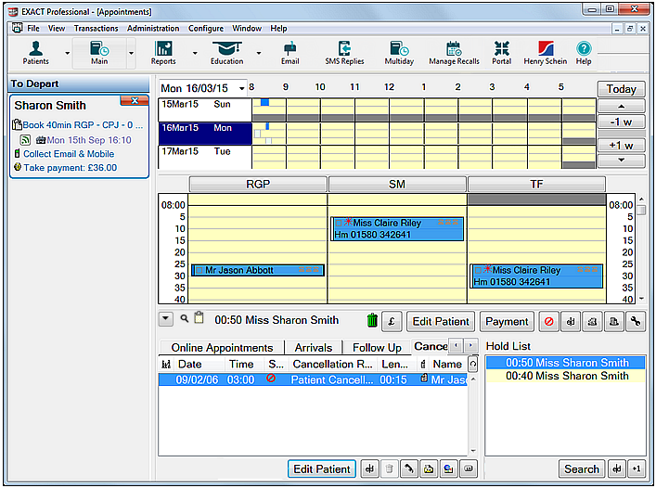Open the Main appointment book icon

point(99,53)
